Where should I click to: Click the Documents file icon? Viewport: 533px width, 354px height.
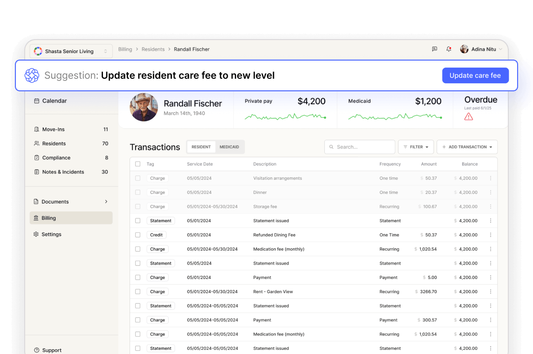click(36, 202)
